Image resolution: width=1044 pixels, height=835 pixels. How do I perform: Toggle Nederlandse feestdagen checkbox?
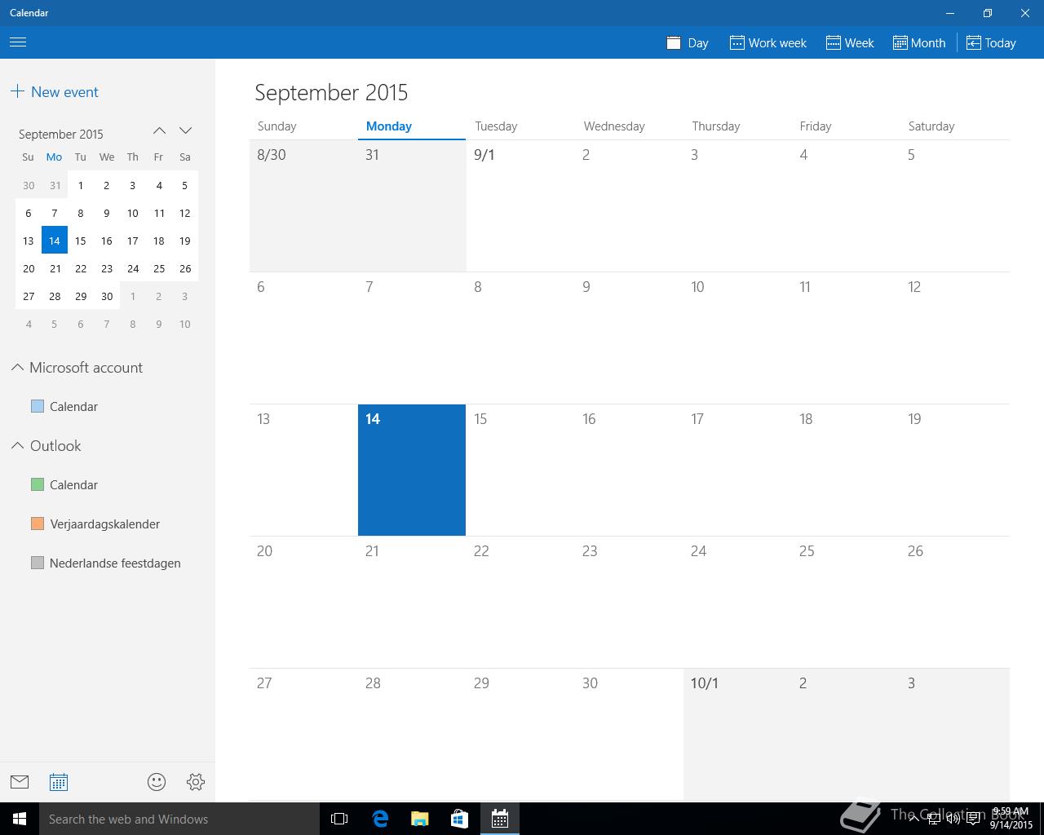(38, 563)
